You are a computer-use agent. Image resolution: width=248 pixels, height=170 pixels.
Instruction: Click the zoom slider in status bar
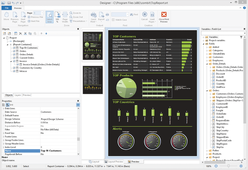(228, 166)
